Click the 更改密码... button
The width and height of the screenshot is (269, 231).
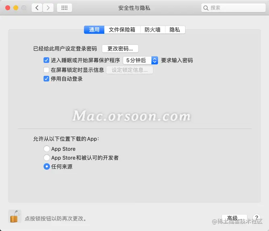120,49
